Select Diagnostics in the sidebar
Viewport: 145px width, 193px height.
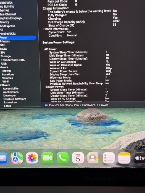pos(6,2)
